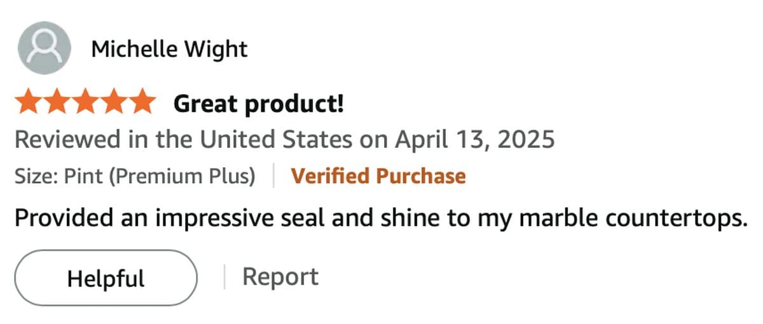This screenshot has width=763, height=324.
Task: Click the first orange rating star
Action: point(29,102)
